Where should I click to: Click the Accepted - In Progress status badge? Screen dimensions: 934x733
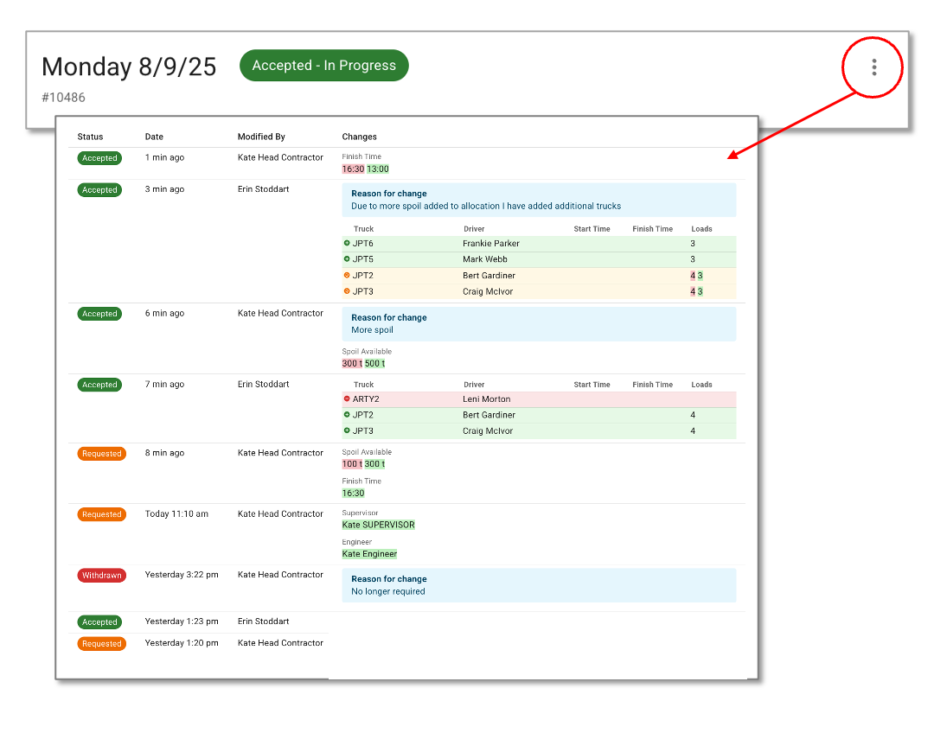[323, 66]
